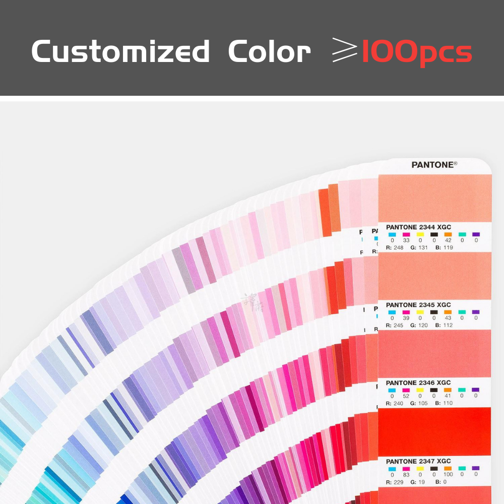Click the magenta ink square under PANTONE 2344
The height and width of the screenshot is (504, 504).
406,234
